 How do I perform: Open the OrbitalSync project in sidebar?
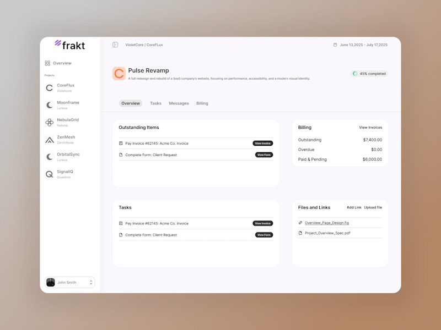[x=63, y=157]
